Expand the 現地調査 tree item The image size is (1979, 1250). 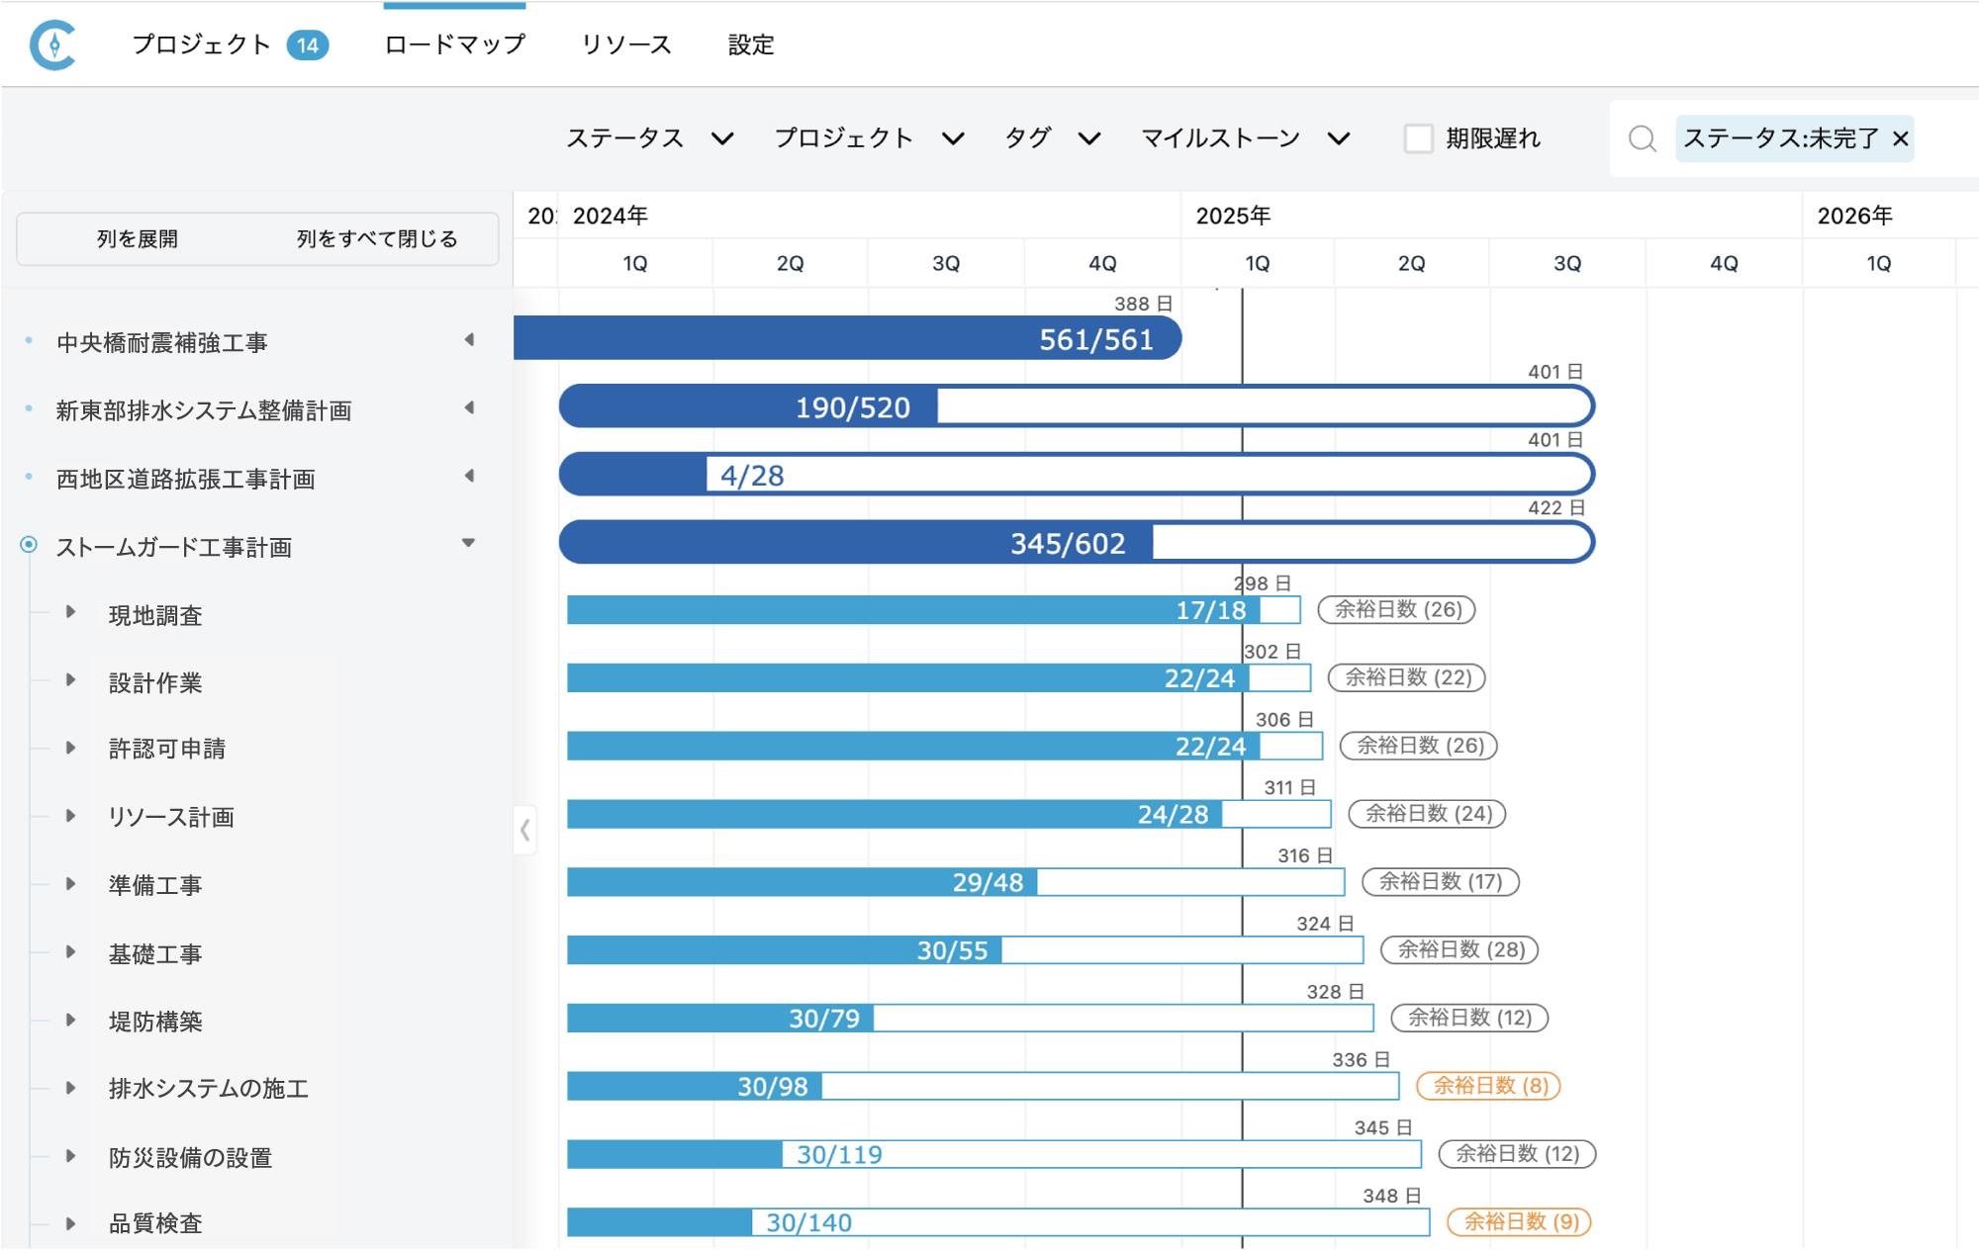[70, 613]
